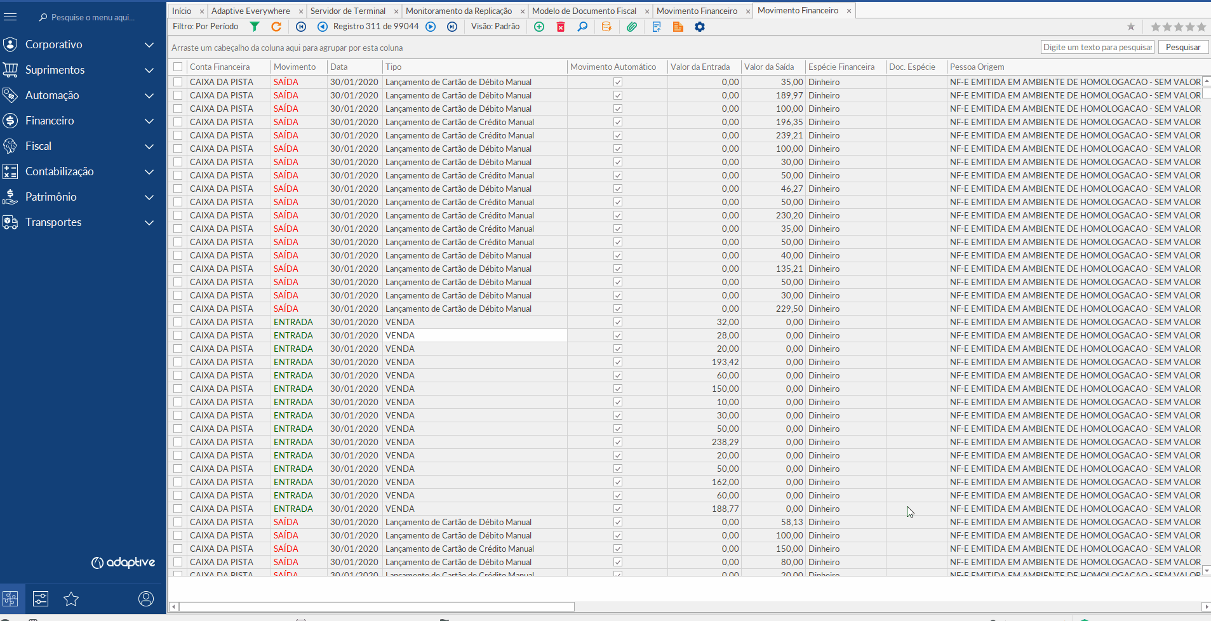
Task: Click the green filter funnel icon
Action: click(x=255, y=27)
